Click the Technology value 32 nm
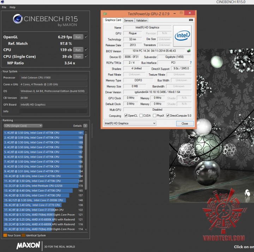Screen dimensions: 254x252 click(x=133, y=39)
